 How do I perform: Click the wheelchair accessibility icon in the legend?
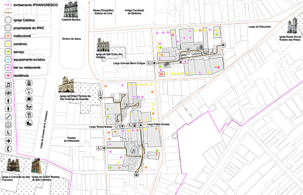(x=8, y=133)
